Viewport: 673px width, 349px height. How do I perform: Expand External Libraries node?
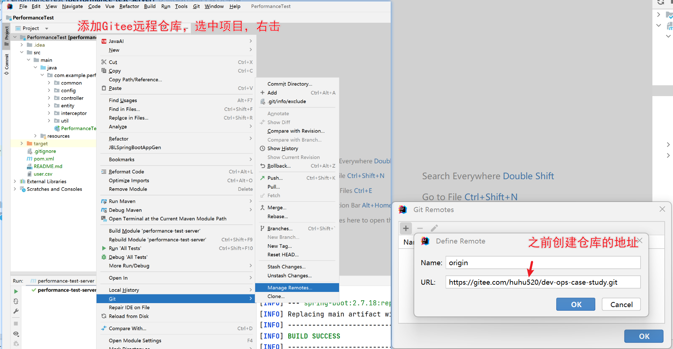click(x=15, y=181)
